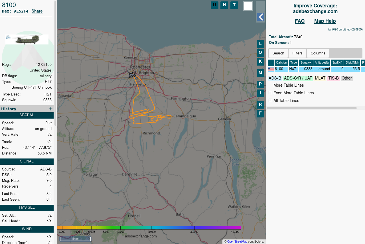This screenshot has width=365, height=244.
Task: Click the 53.5 distance cell in the table
Action: pos(352,69)
